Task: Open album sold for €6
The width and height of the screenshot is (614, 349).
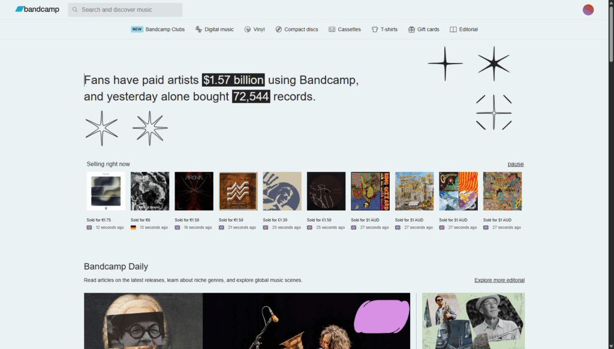Action: point(150,191)
